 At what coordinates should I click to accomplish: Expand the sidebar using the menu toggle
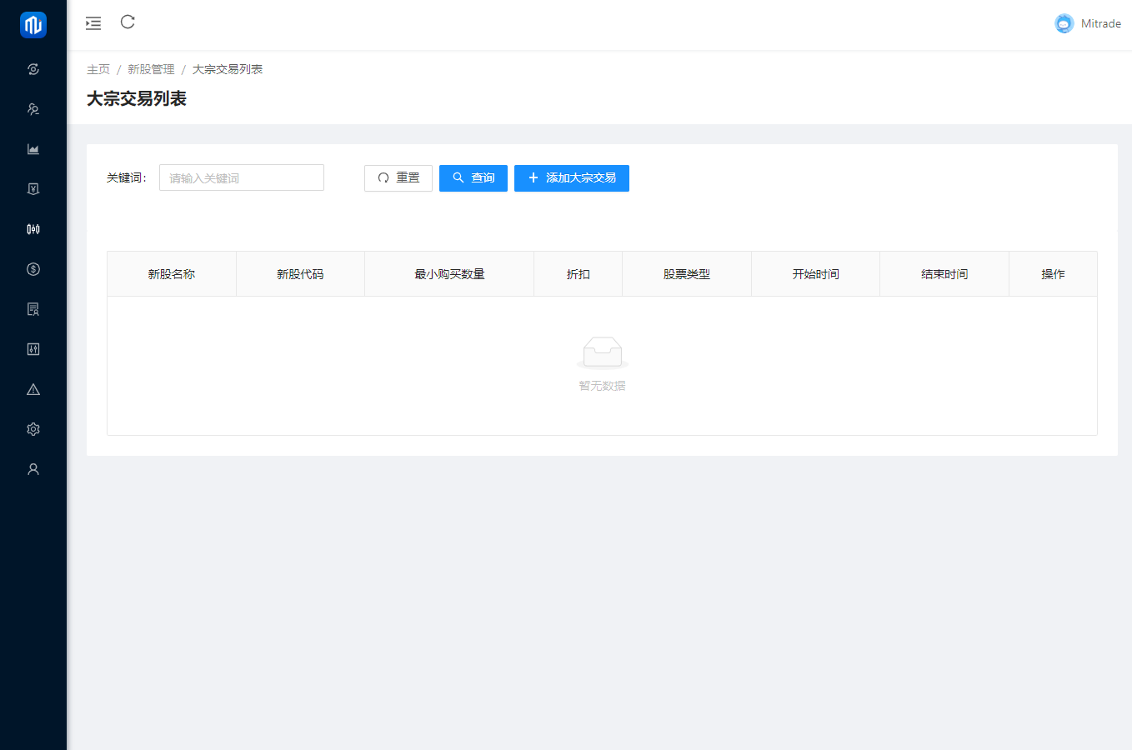pos(93,23)
